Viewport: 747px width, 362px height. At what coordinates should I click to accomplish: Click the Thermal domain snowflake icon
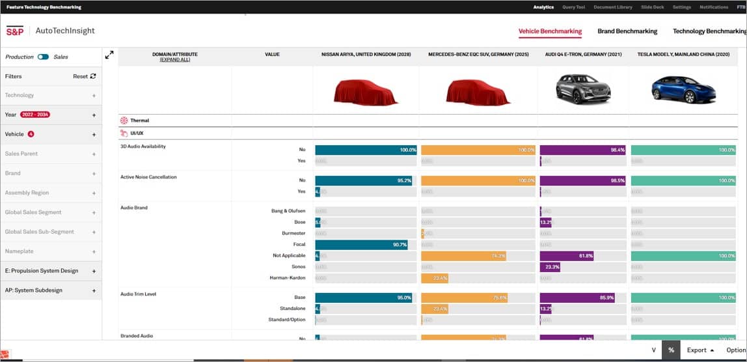(x=124, y=120)
